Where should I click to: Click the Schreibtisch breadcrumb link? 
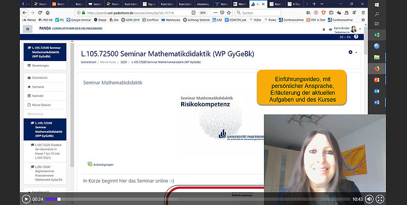[89, 62]
